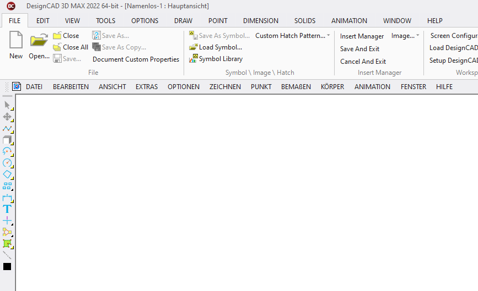Choose the circle tool in the sidebar
Viewport: 478px width, 291px height.
click(7, 163)
